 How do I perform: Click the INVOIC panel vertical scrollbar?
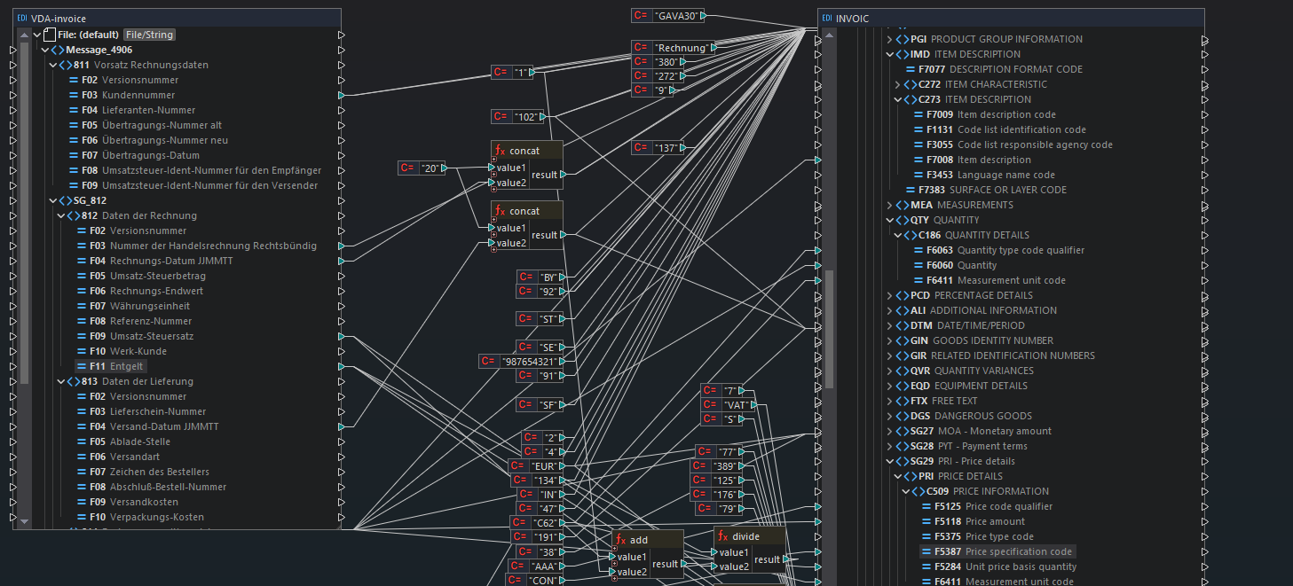point(830,328)
